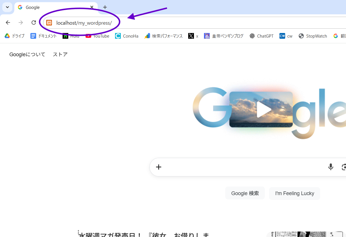Click the I'm Feeling Lucky button
346x237 pixels.
[x=294, y=193]
